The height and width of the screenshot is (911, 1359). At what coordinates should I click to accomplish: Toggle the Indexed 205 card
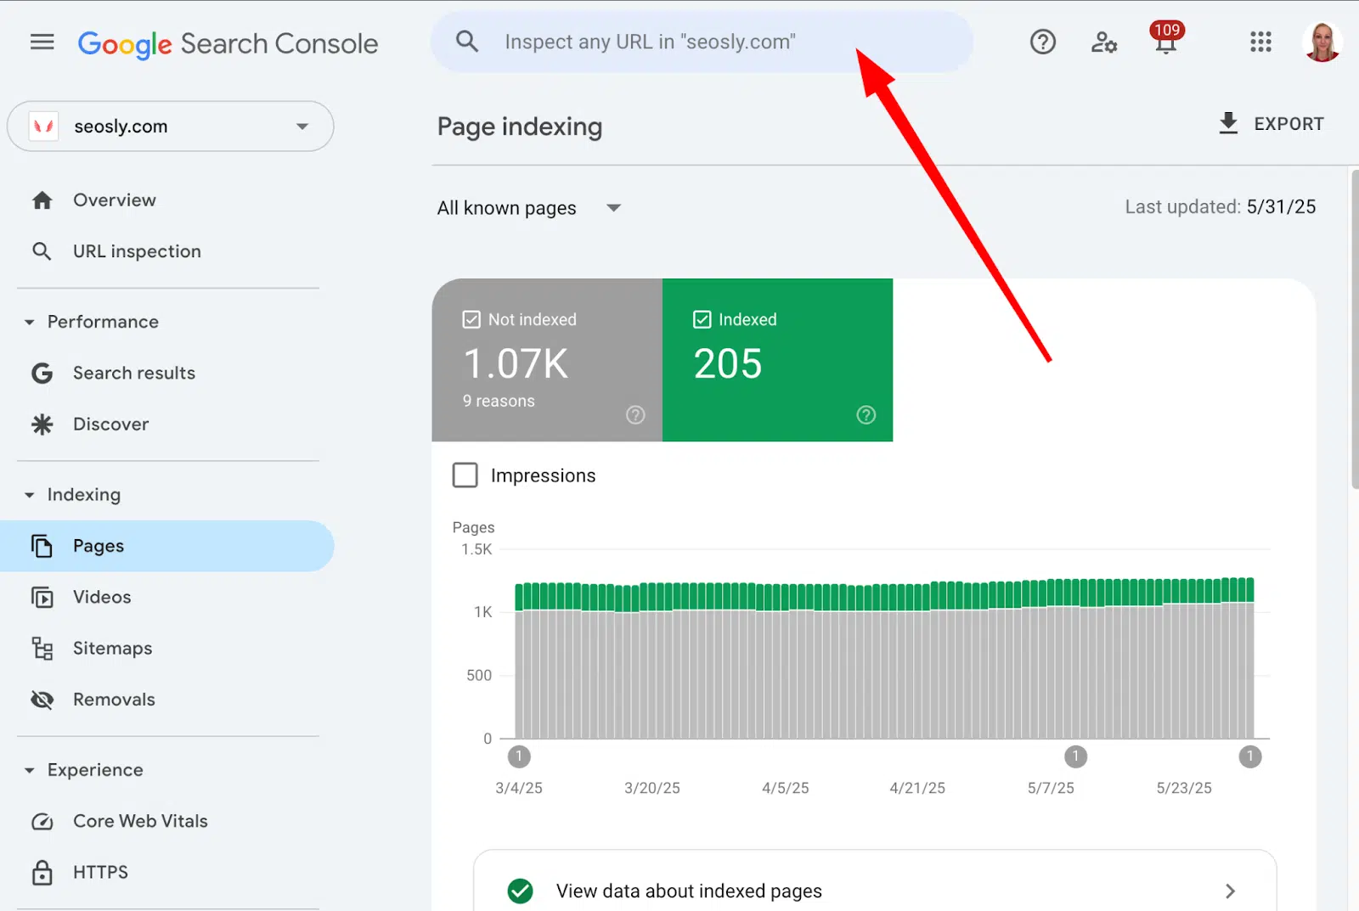click(777, 361)
